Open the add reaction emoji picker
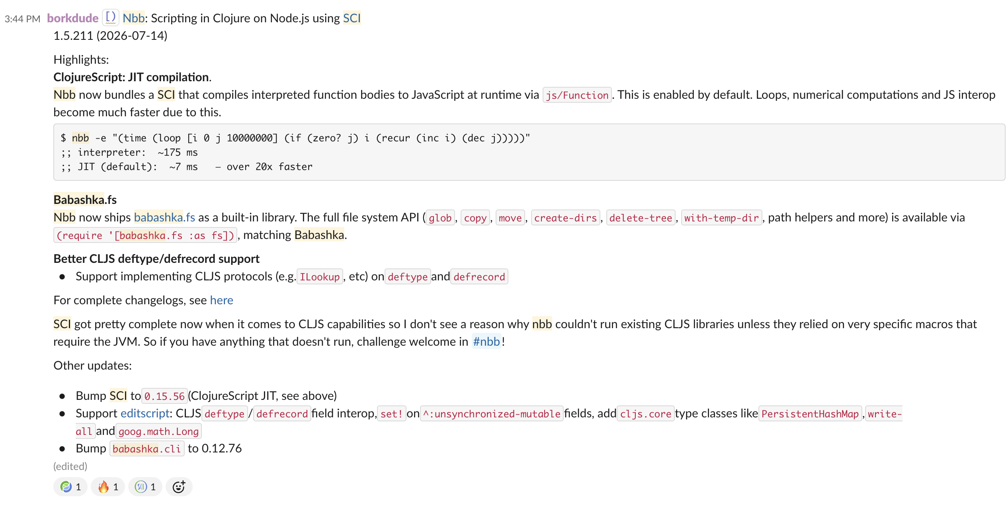Viewport: 1008px width, 505px height. [x=179, y=487]
